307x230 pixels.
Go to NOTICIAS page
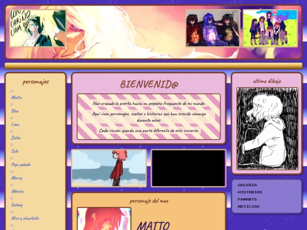click(x=248, y=207)
